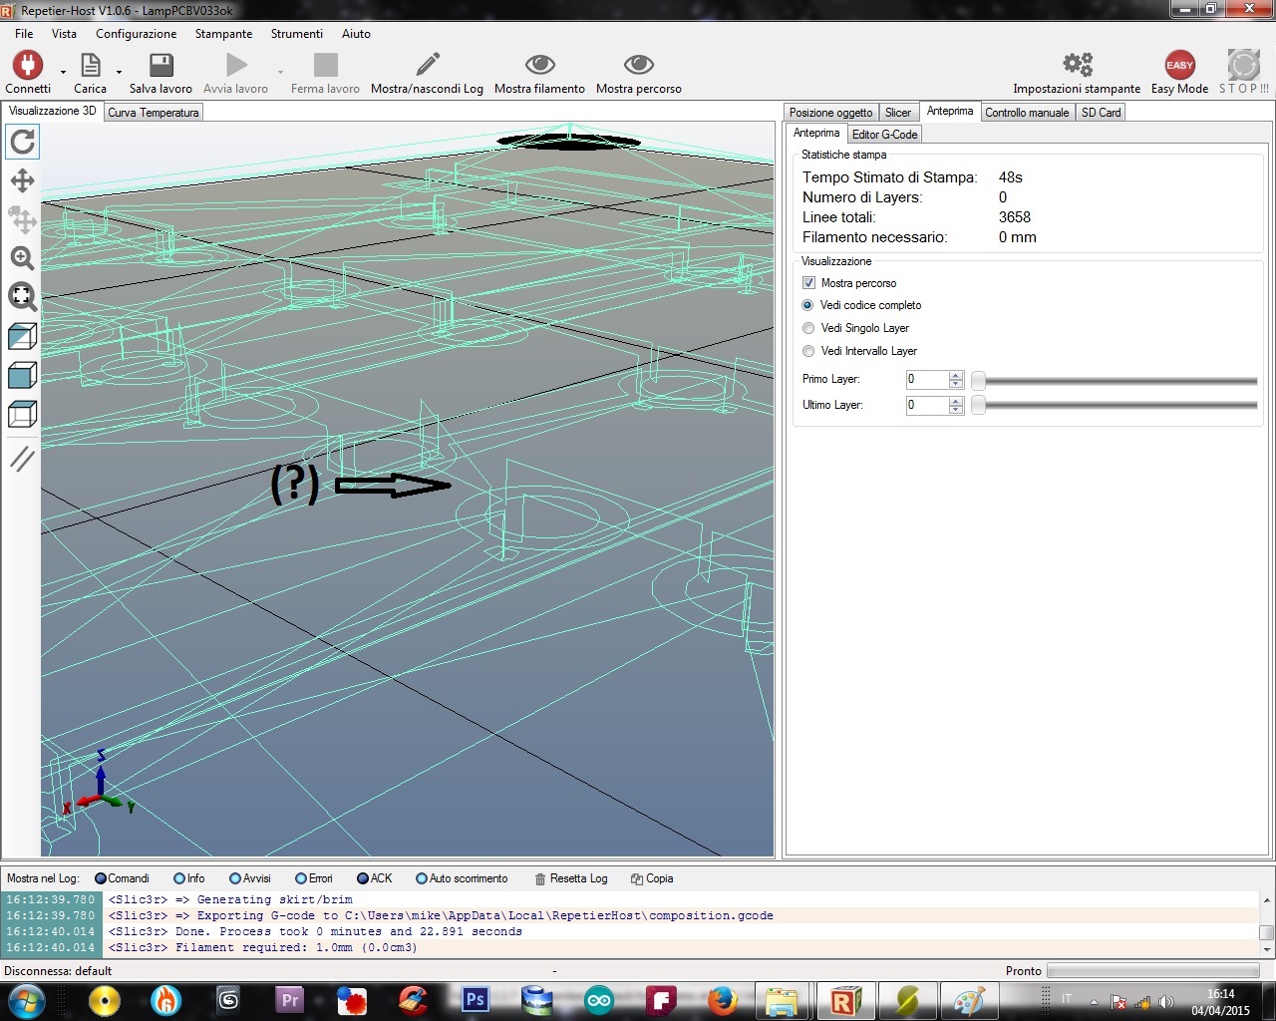
Task: Uncheck the Mostra percorso checkbox
Action: click(808, 283)
